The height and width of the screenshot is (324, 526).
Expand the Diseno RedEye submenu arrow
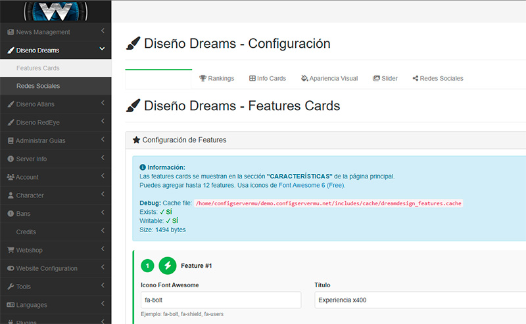(x=103, y=122)
